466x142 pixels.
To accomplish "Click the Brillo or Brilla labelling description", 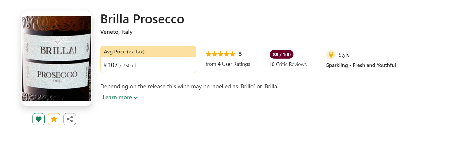I will pos(190,86).
